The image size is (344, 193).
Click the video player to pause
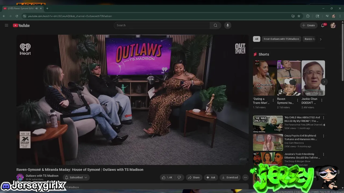tap(132, 99)
